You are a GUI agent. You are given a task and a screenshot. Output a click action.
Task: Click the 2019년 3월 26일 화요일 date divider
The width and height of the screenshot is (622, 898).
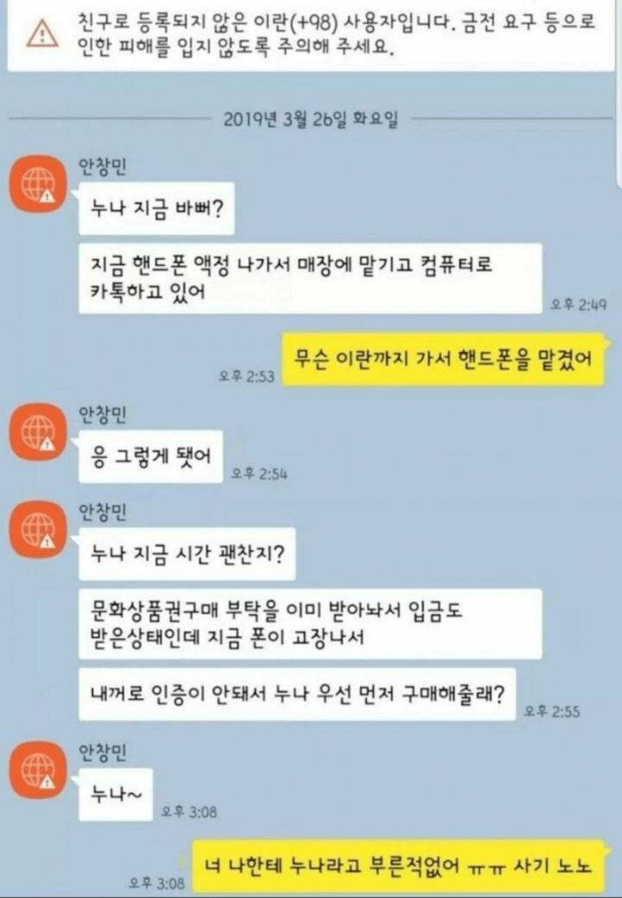pyautogui.click(x=311, y=120)
